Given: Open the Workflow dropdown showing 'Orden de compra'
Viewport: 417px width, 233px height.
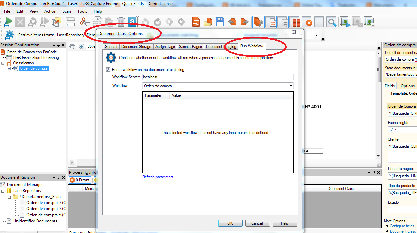Looking at the screenshot, I should [291, 86].
